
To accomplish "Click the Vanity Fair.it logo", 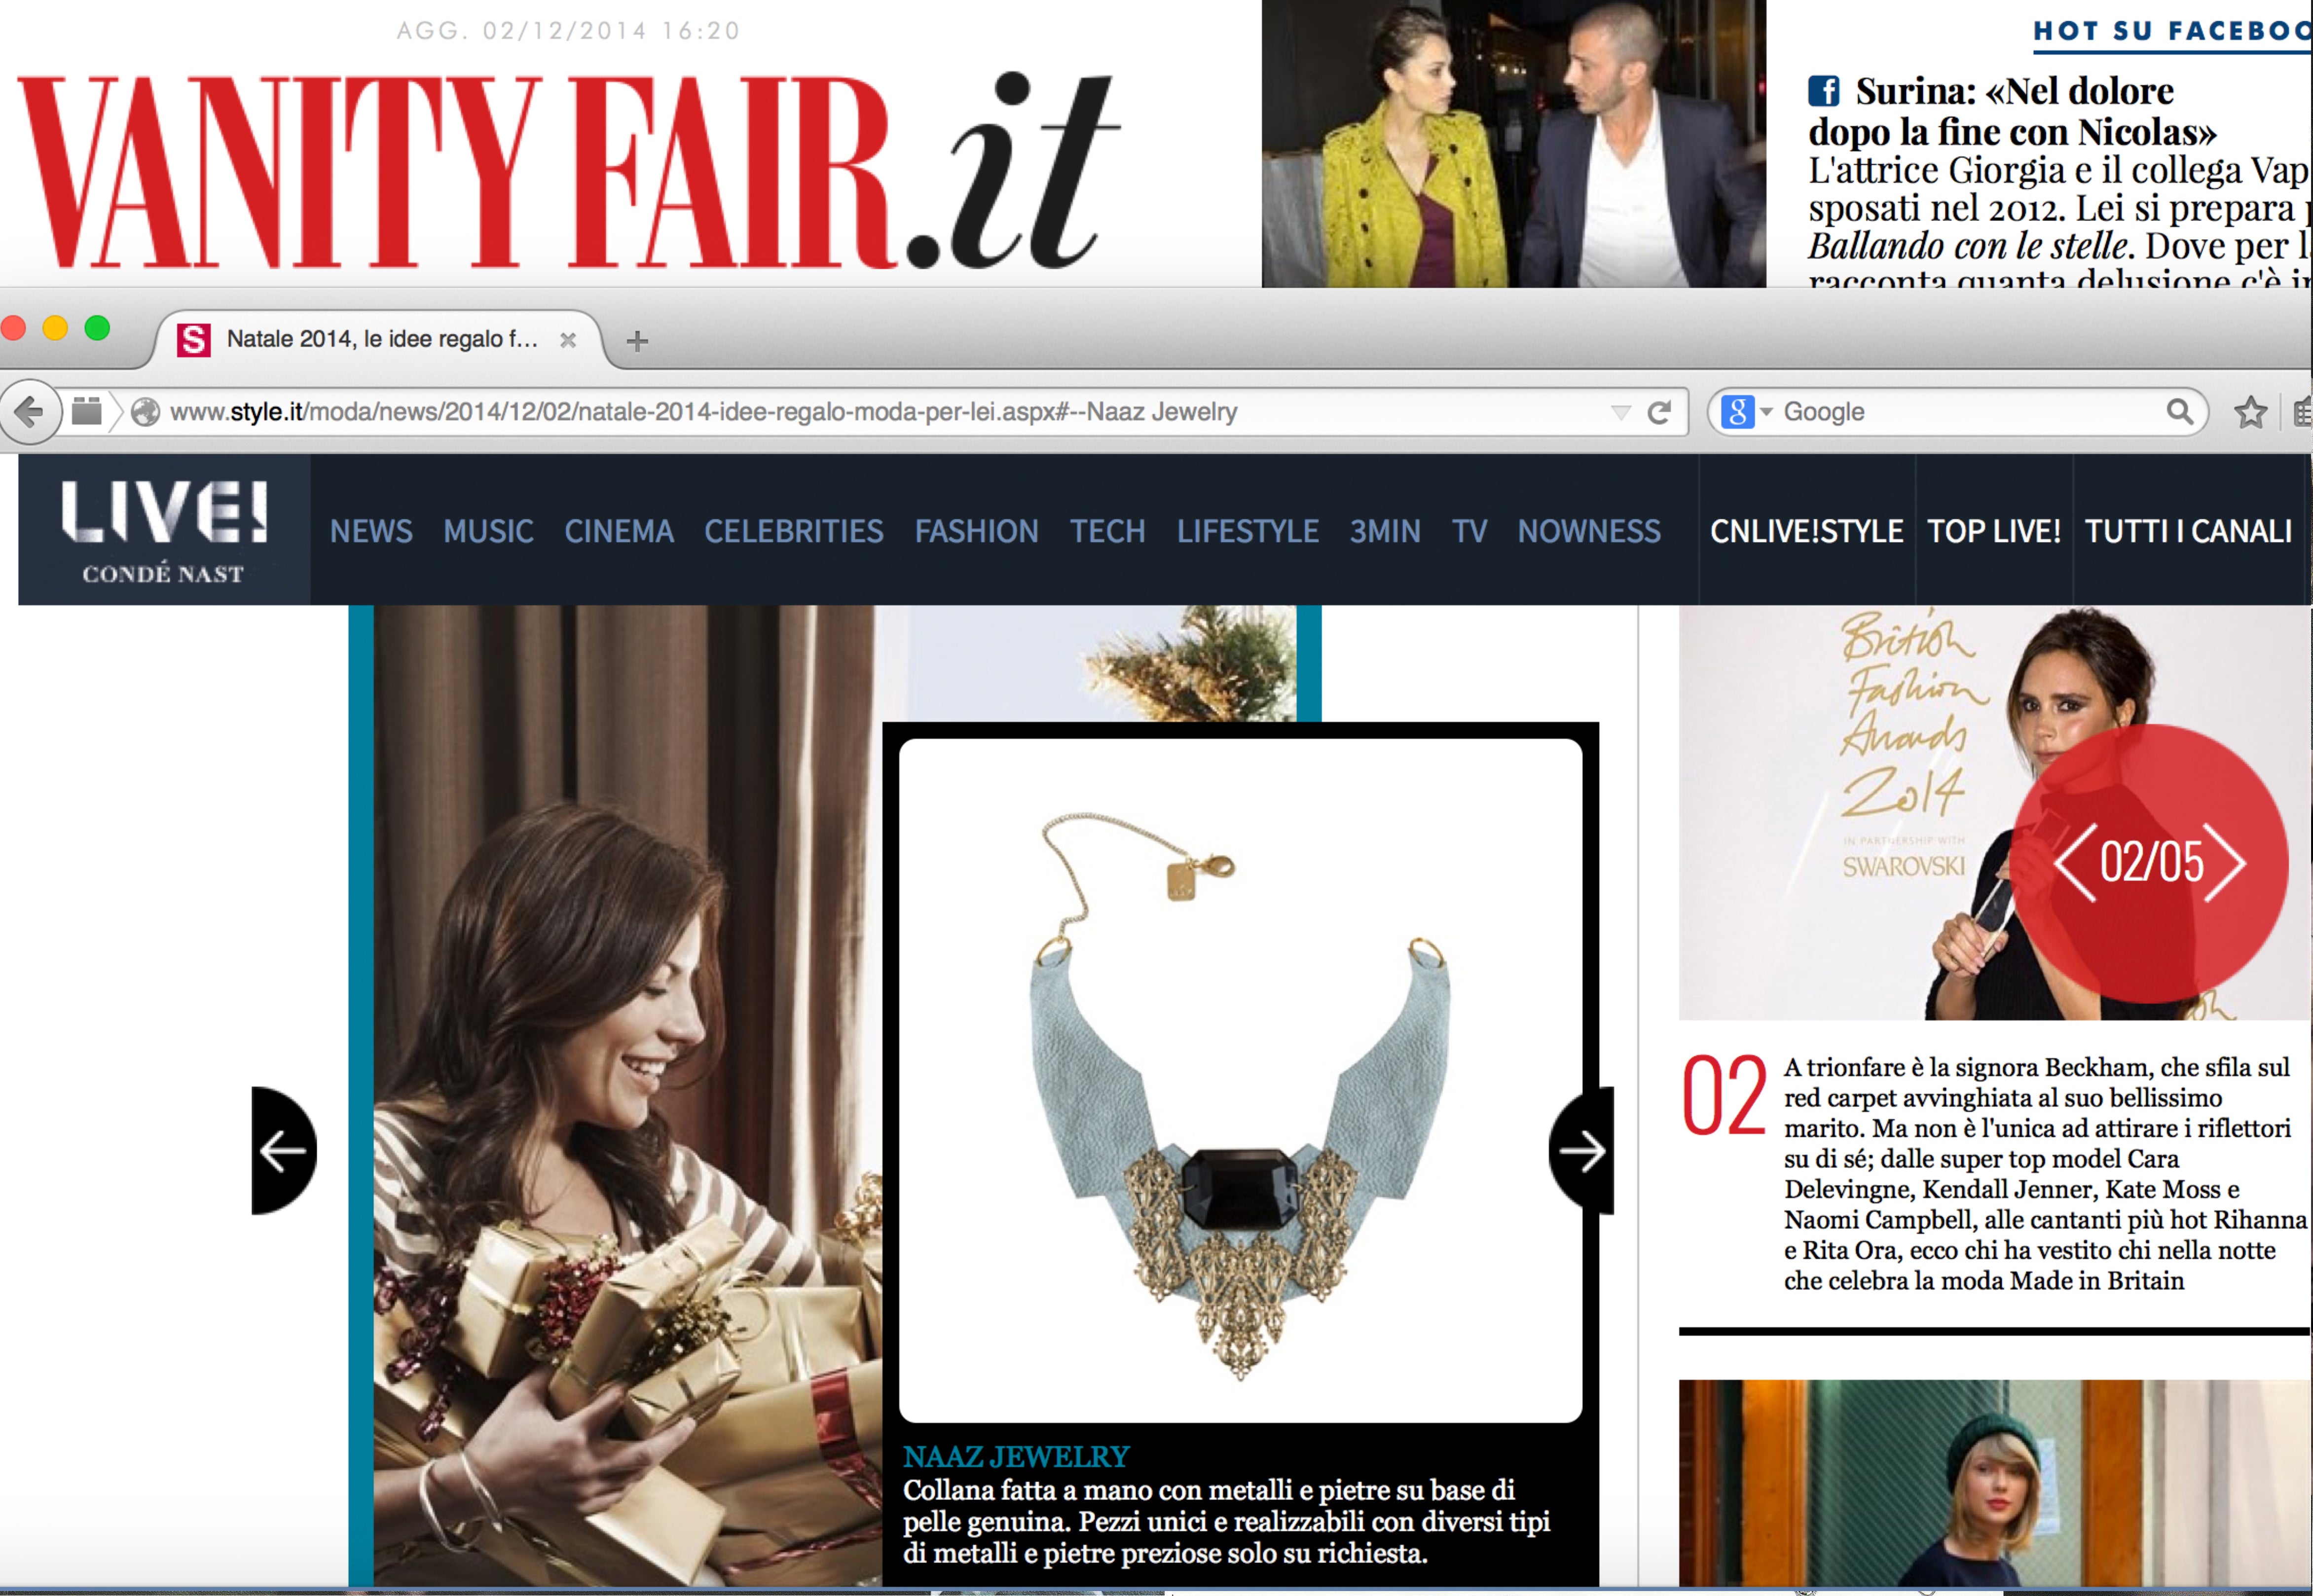I will tap(568, 170).
